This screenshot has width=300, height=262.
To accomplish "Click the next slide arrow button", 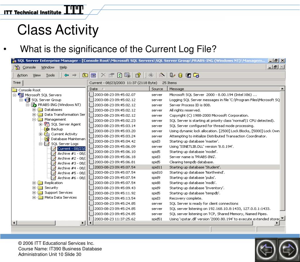I will point(289,249).
